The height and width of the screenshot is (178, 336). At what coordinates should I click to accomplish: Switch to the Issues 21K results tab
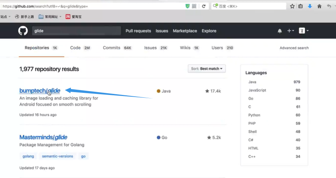click(156, 48)
